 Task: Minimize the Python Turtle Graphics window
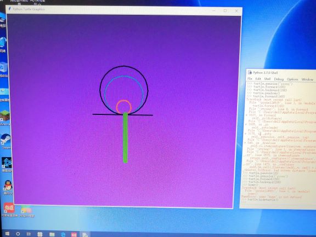tap(214, 10)
